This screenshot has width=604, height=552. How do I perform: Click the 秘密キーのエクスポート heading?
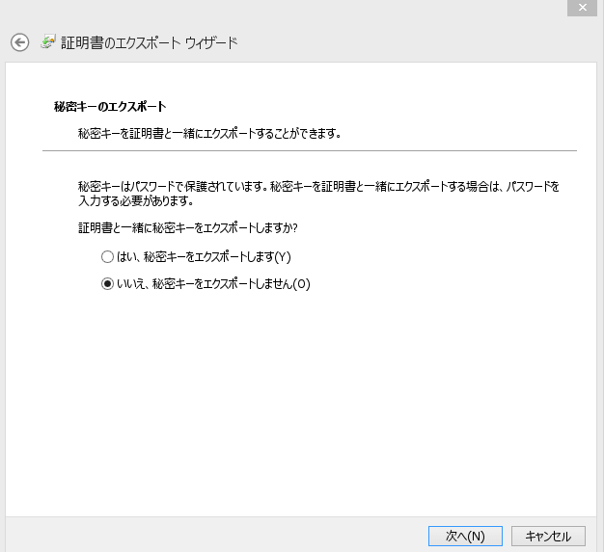coord(110,107)
